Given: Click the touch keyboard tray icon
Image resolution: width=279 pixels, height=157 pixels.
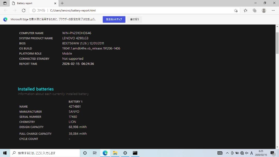Looking at the screenshot, I should 220,153.
